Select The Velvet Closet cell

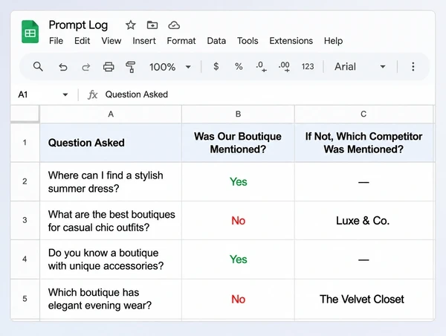pos(364,299)
